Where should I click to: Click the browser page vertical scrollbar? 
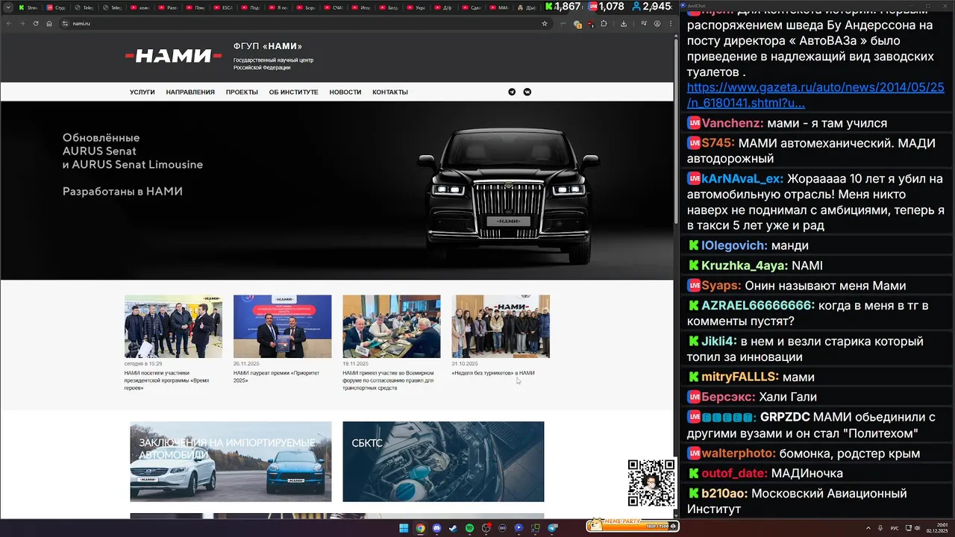click(x=676, y=131)
